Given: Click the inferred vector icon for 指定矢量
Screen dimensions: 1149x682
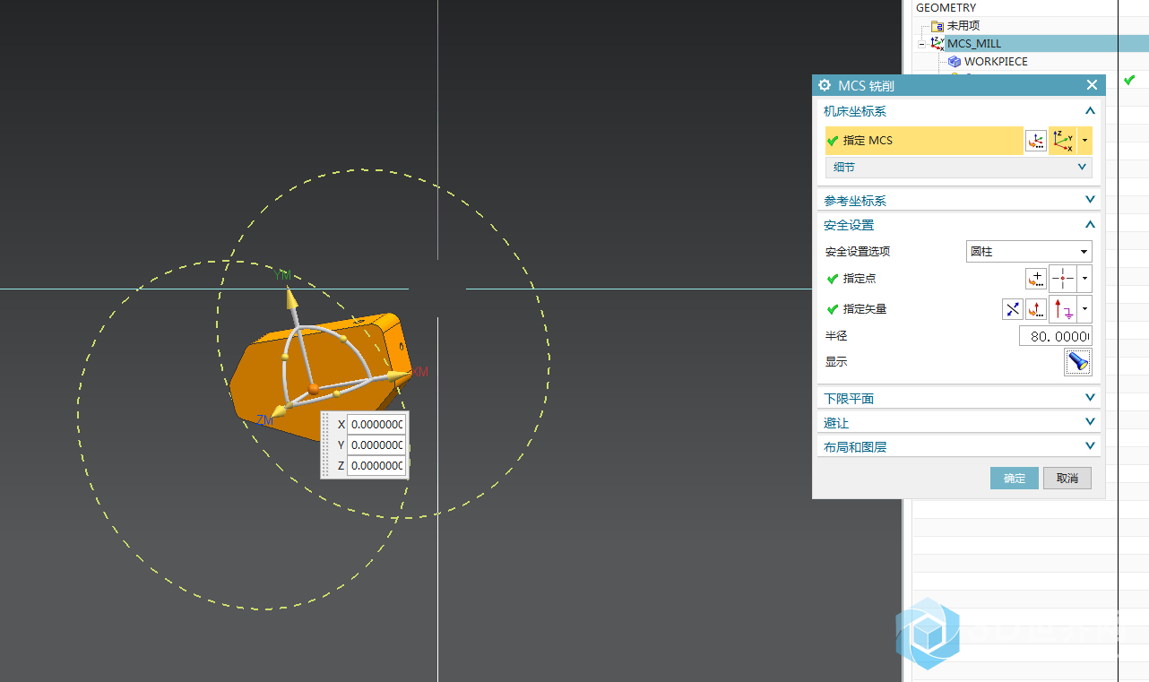Looking at the screenshot, I should pyautogui.click(x=1062, y=309).
